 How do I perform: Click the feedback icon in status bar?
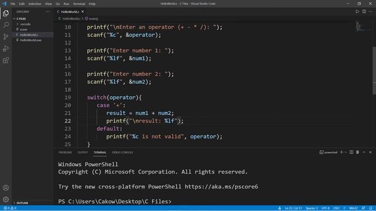click(364, 208)
